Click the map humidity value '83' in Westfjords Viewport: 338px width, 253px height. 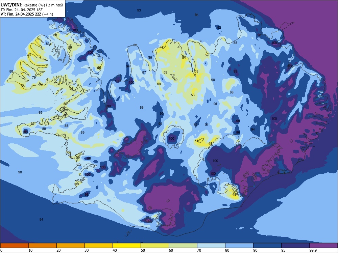pyautogui.click(x=48, y=44)
